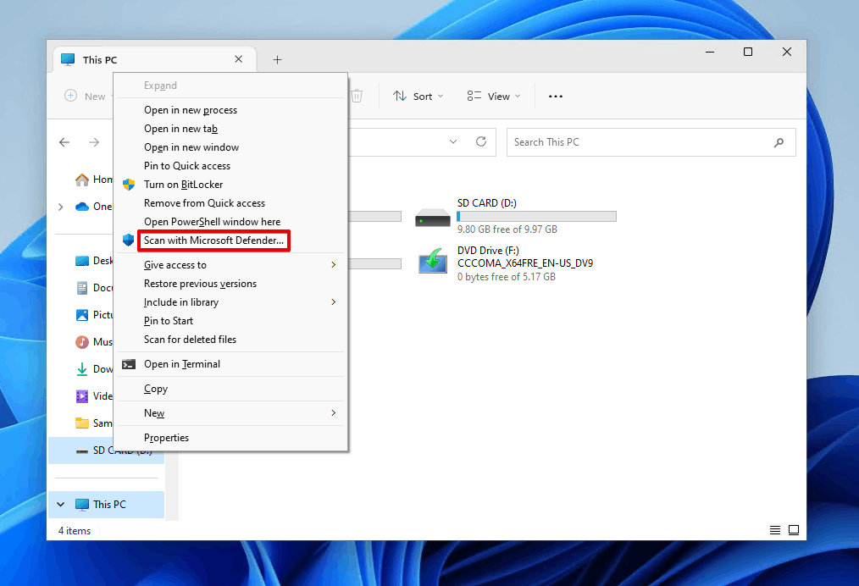Click the delete trash icon in the toolbar

coord(357,96)
